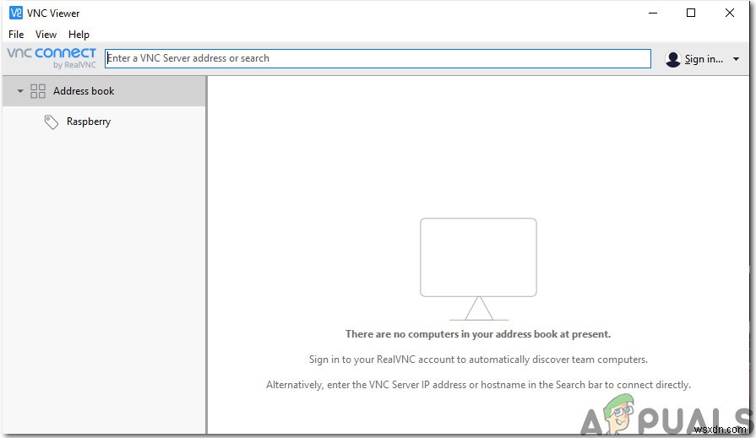Open the Help menu
756x438 pixels.
[79, 35]
